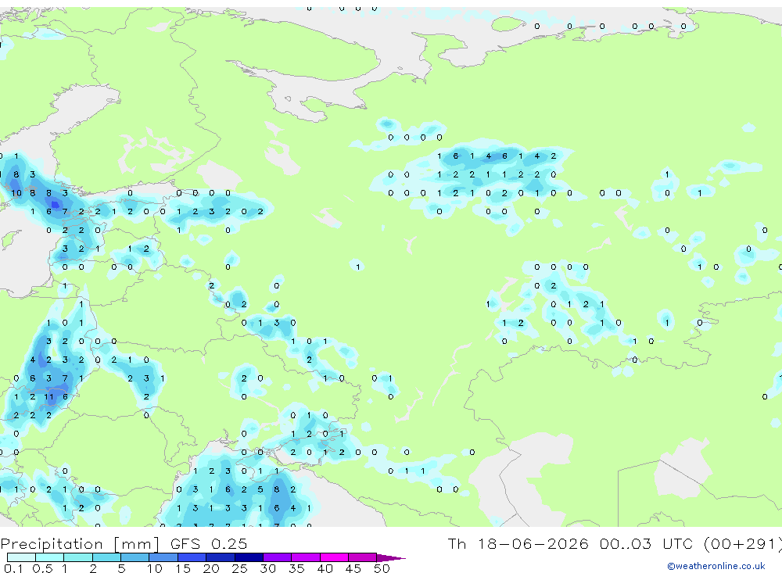Select the 15–20 mm blue legend swatch
Viewport: 782px width, 573px height.
tap(192, 557)
